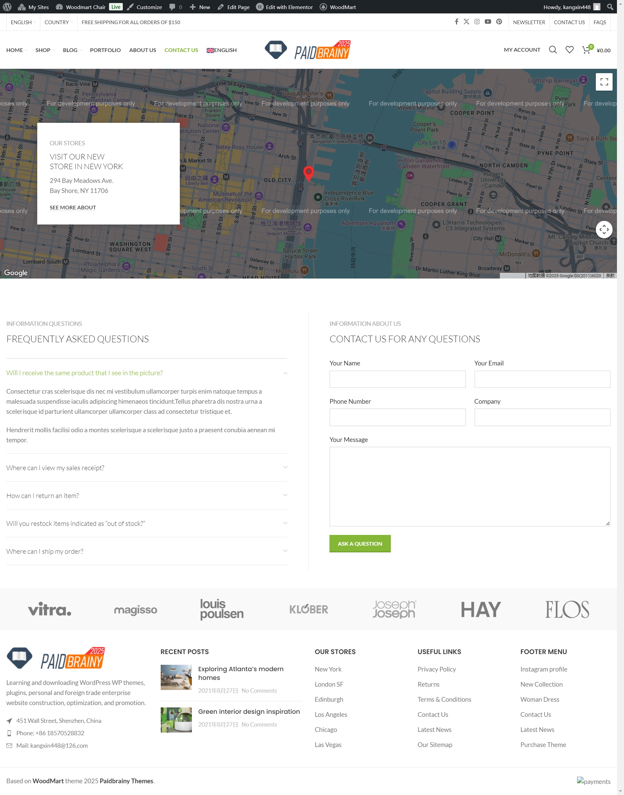Click the louis poulsen brand logo
The image size is (624, 795).
pyautogui.click(x=222, y=609)
